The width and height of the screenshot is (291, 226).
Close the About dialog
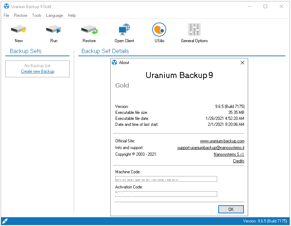242,63
